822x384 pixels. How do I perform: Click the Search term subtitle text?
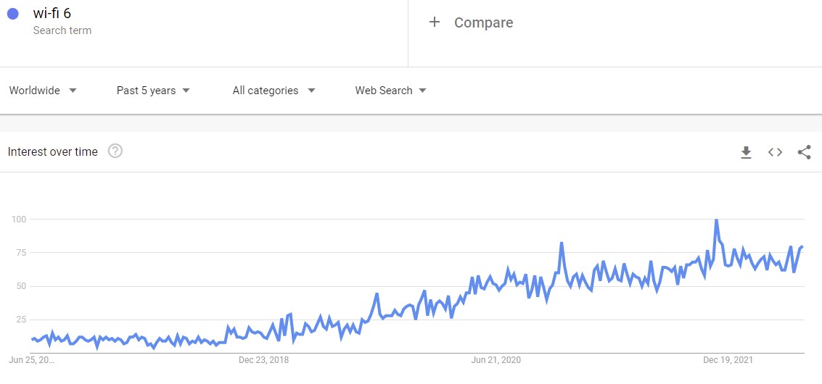click(62, 30)
